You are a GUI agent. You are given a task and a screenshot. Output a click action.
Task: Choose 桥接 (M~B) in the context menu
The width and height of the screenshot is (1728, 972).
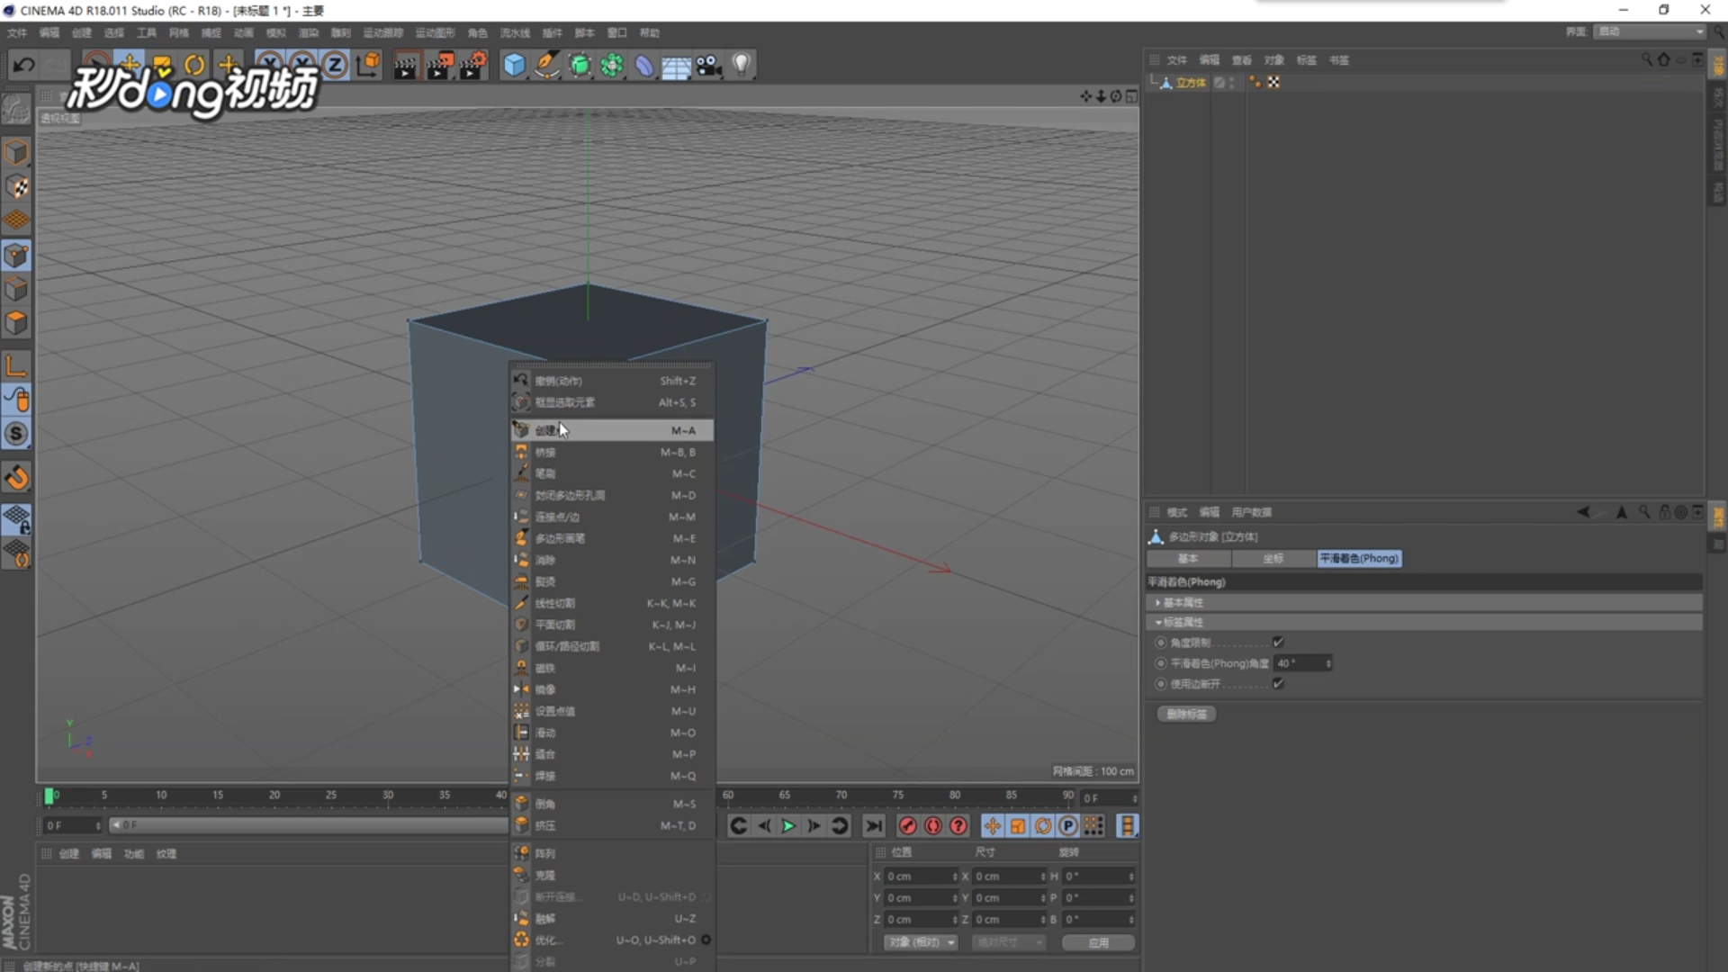coord(612,452)
